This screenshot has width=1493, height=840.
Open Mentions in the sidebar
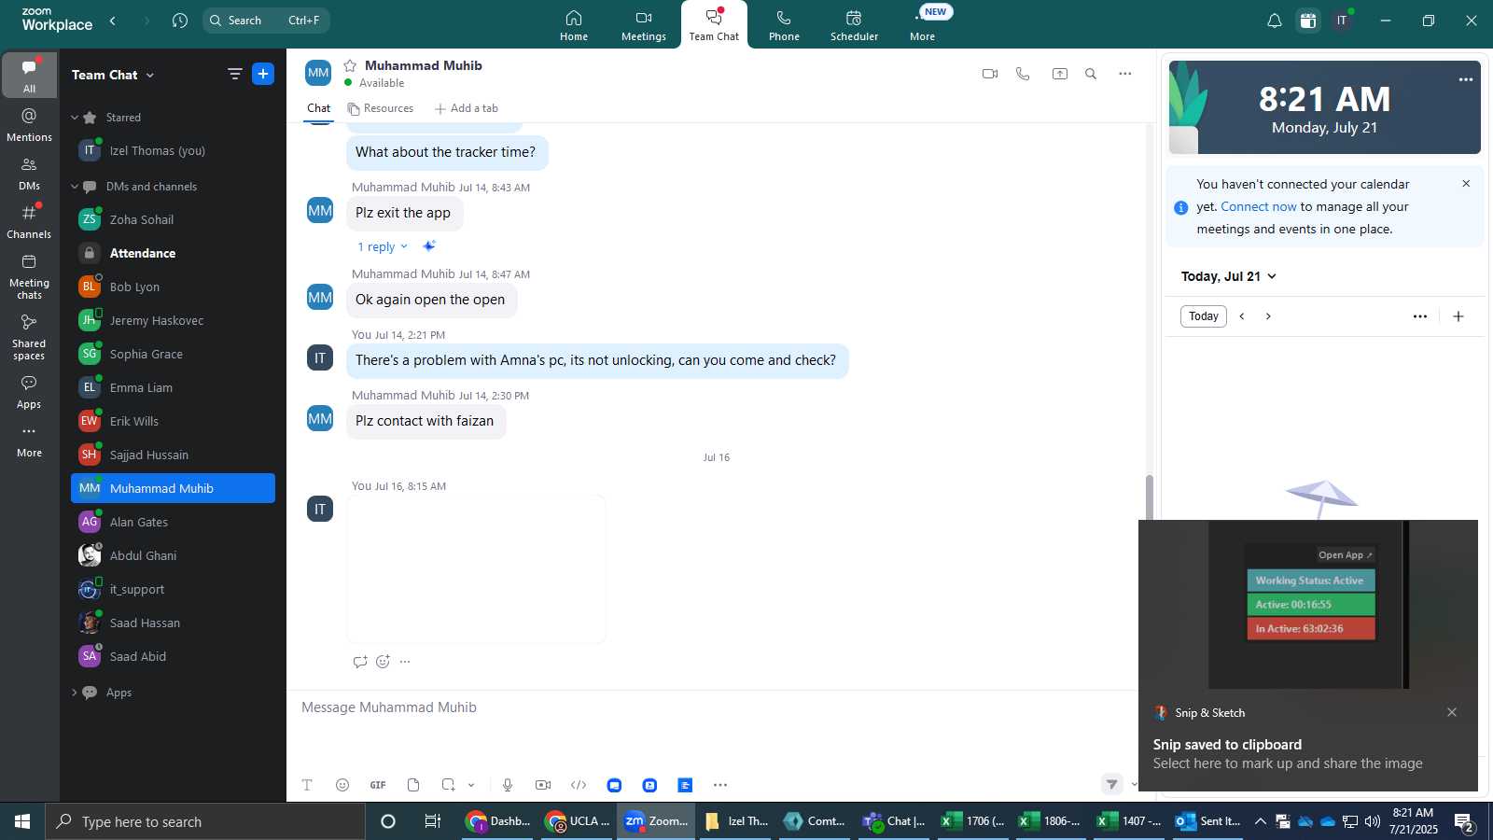(29, 124)
